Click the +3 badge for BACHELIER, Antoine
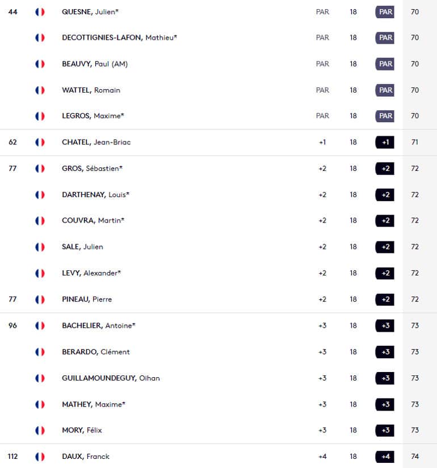 point(384,325)
